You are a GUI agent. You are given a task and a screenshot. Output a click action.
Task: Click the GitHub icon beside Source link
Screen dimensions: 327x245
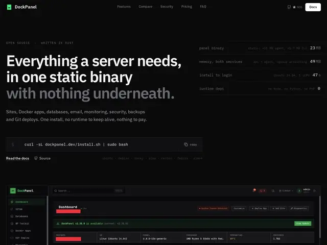[36, 158]
